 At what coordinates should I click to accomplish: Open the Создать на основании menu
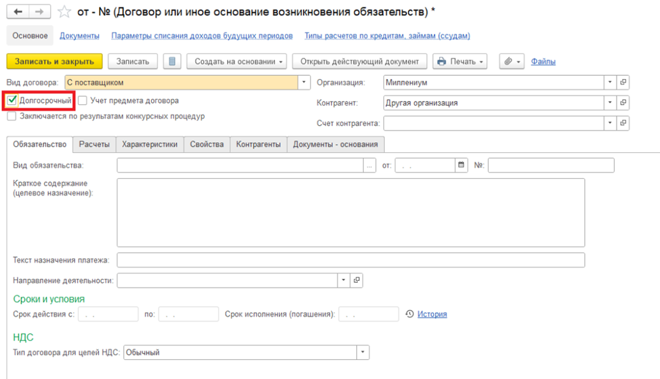(236, 62)
